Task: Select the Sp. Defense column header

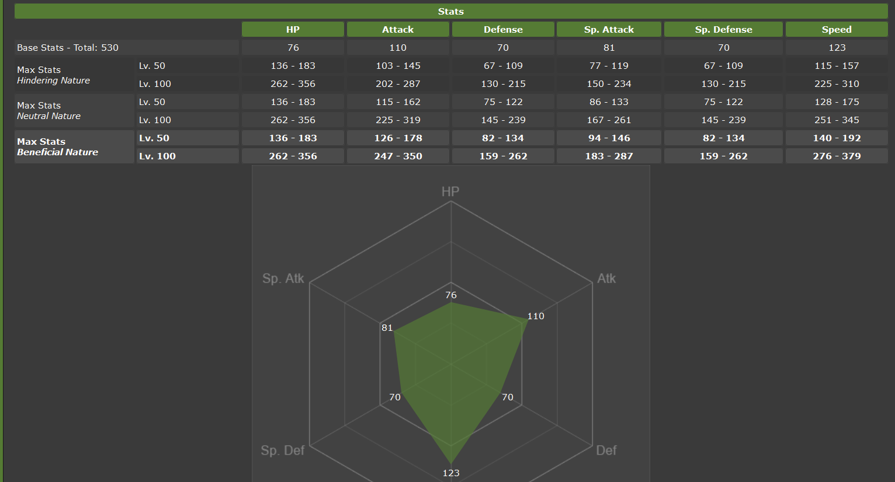Action: click(723, 29)
